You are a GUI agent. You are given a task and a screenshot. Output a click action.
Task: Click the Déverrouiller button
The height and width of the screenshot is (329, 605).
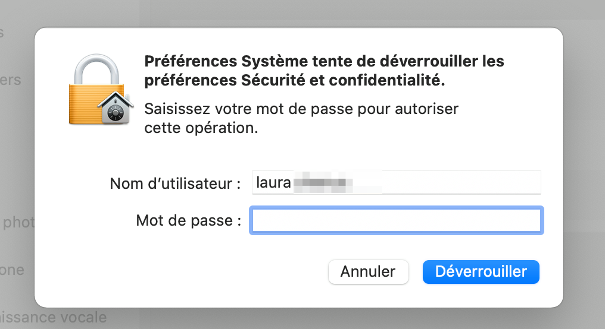(x=481, y=271)
